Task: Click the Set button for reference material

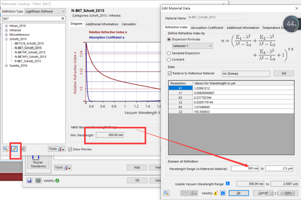Action: point(284,73)
